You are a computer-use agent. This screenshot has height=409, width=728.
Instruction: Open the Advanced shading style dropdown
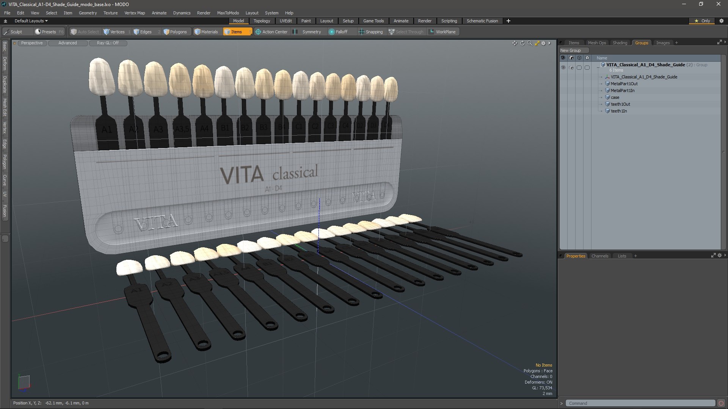67,43
